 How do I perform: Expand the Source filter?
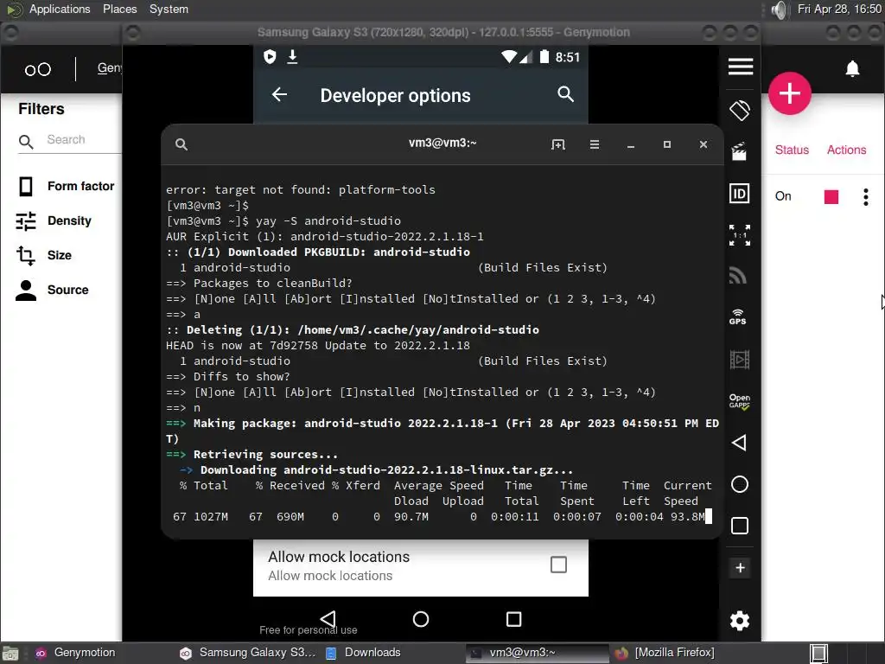tap(52, 290)
